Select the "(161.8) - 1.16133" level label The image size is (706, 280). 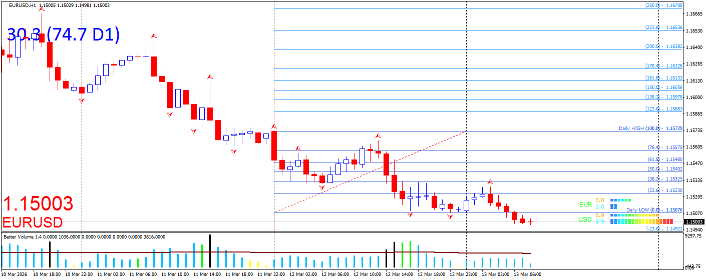(x=664, y=78)
